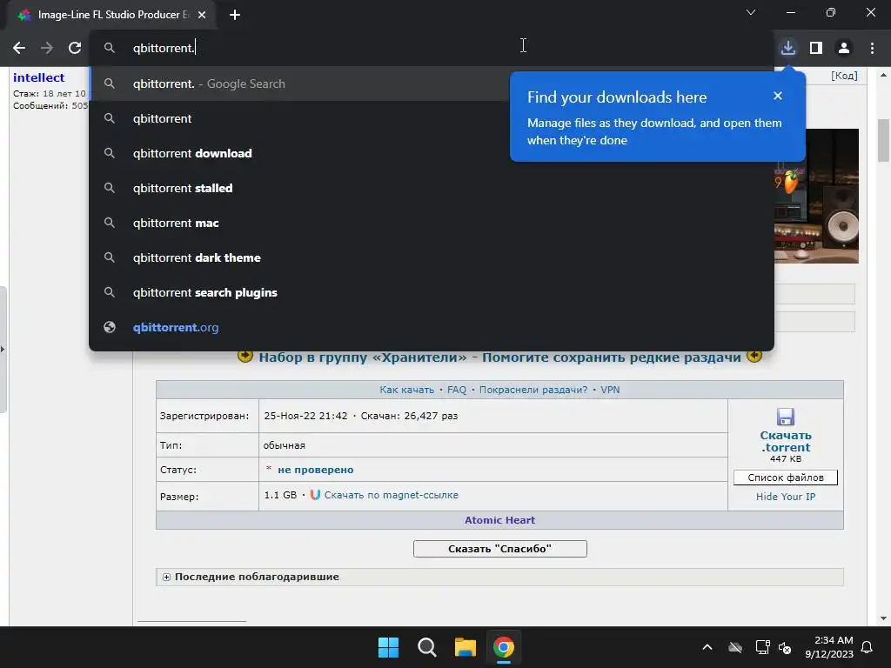
Task: Select the Image-Line FL Studio Producer tab
Action: click(111, 15)
